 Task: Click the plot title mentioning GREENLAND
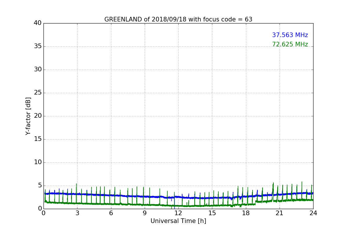(x=178, y=19)
